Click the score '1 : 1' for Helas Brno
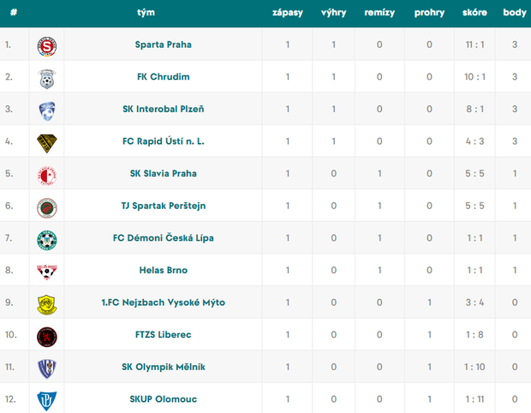The image size is (531, 413). click(474, 270)
